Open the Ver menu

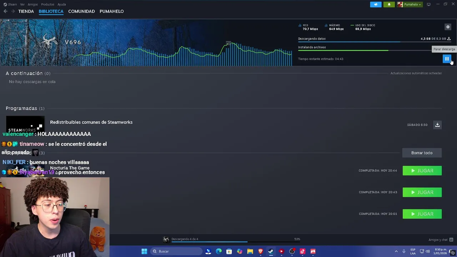[x=22, y=4]
